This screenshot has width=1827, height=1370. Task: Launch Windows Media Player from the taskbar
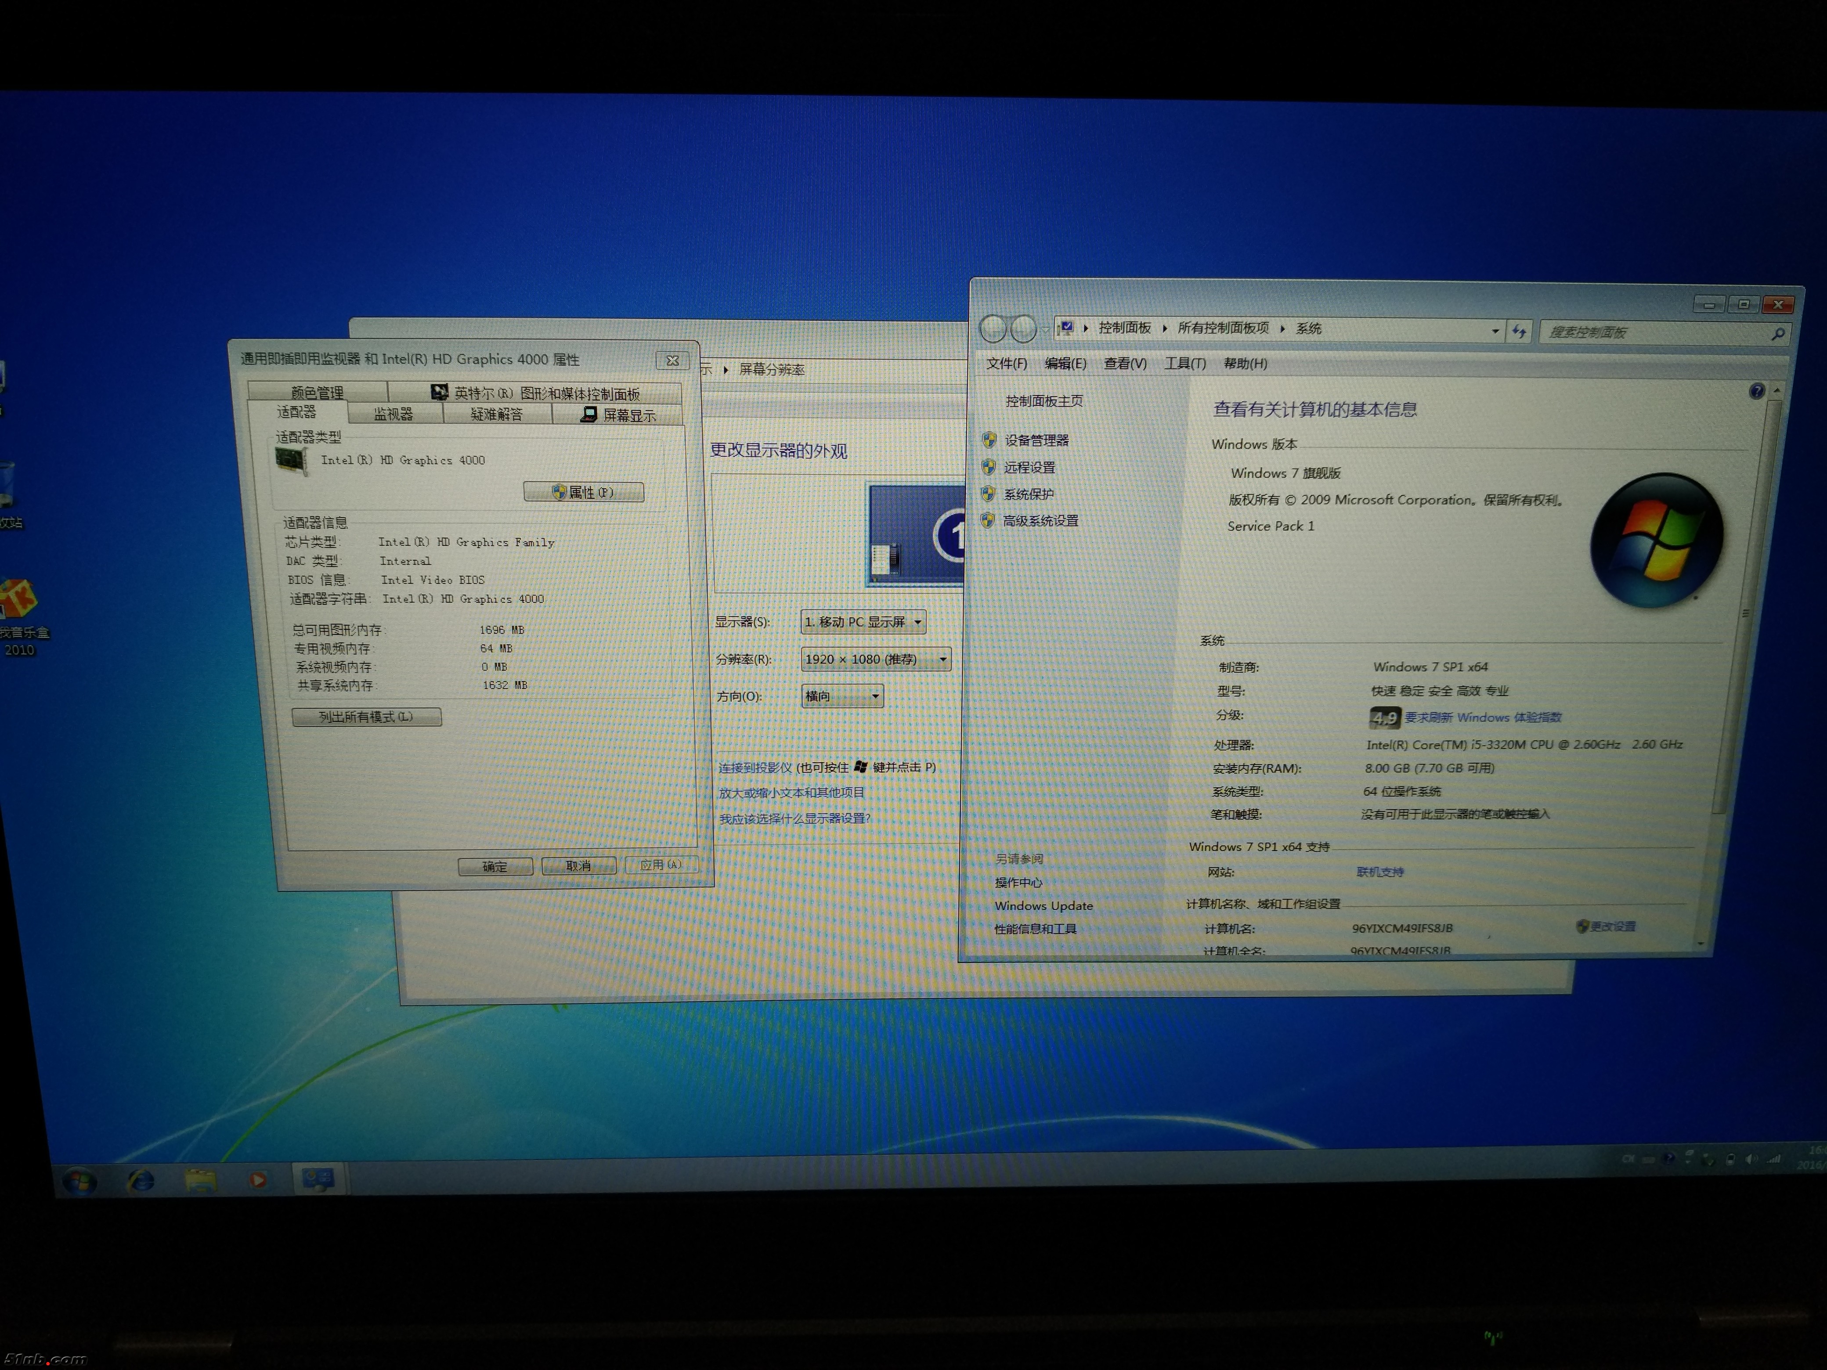(258, 1180)
